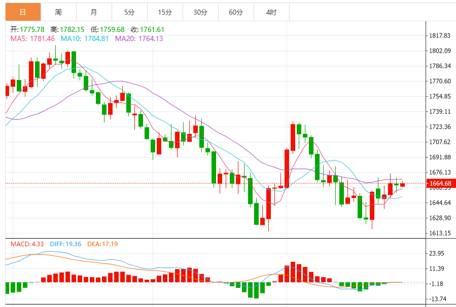Click the 1644.64 price axis label

tap(440, 203)
